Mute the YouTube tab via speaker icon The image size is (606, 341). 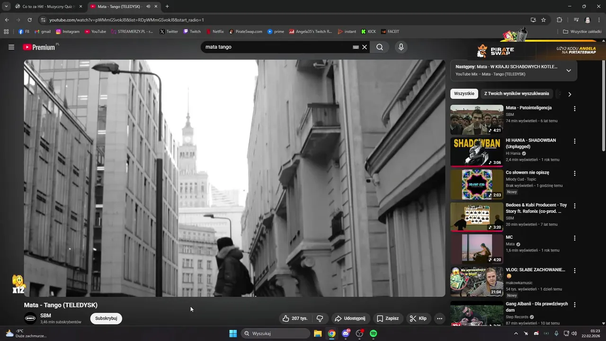click(148, 7)
